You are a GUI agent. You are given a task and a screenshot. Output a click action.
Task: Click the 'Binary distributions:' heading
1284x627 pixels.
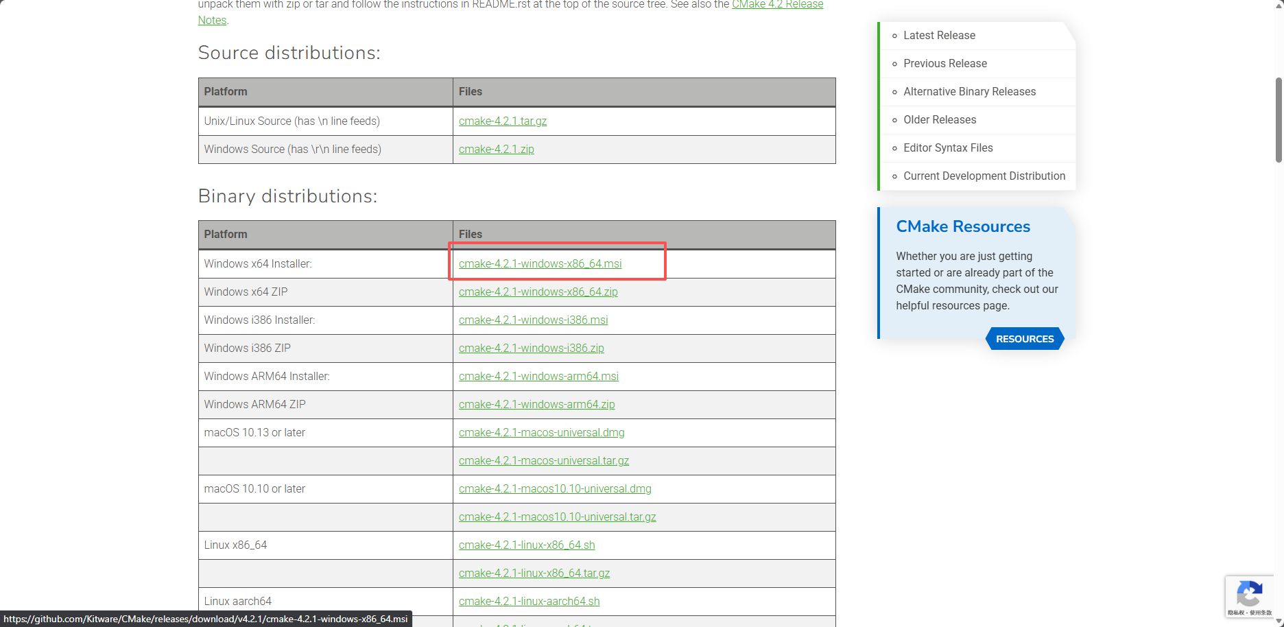287,196
